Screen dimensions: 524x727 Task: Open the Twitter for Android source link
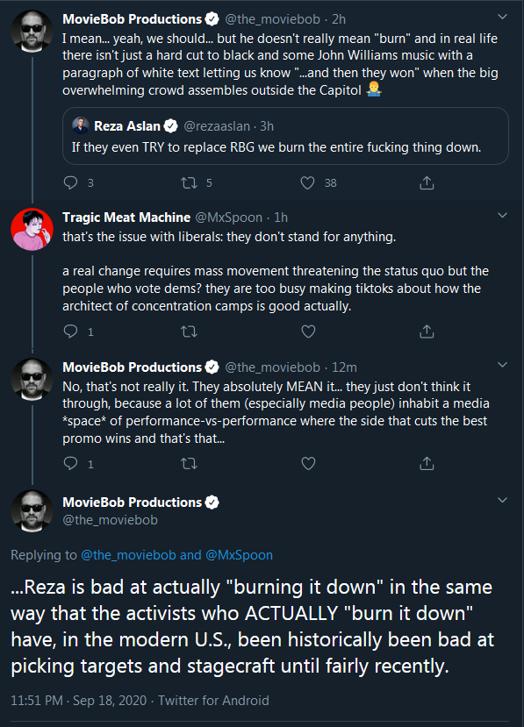click(x=213, y=700)
